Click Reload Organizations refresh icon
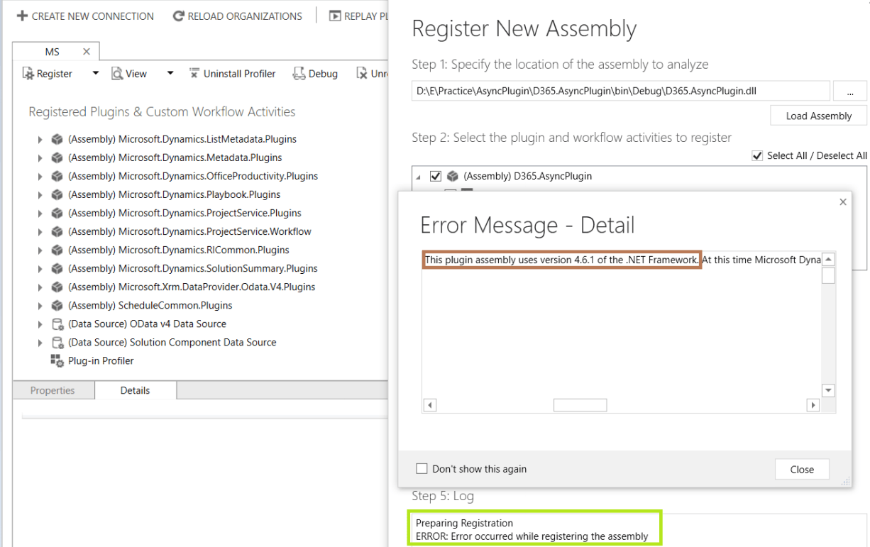This screenshot has width=870, height=547. pos(179,16)
